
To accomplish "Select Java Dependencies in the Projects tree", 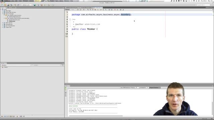I will (x=10, y=26).
